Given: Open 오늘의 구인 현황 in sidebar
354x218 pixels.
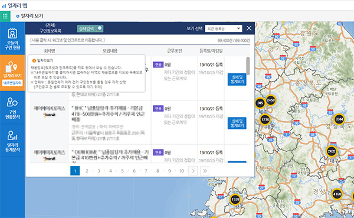Looking at the screenshot, I should [12, 38].
